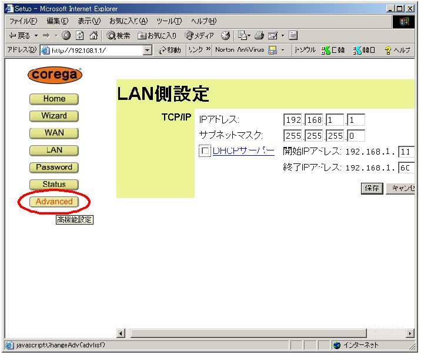Click the corega logo
421x355 pixels.
point(54,75)
